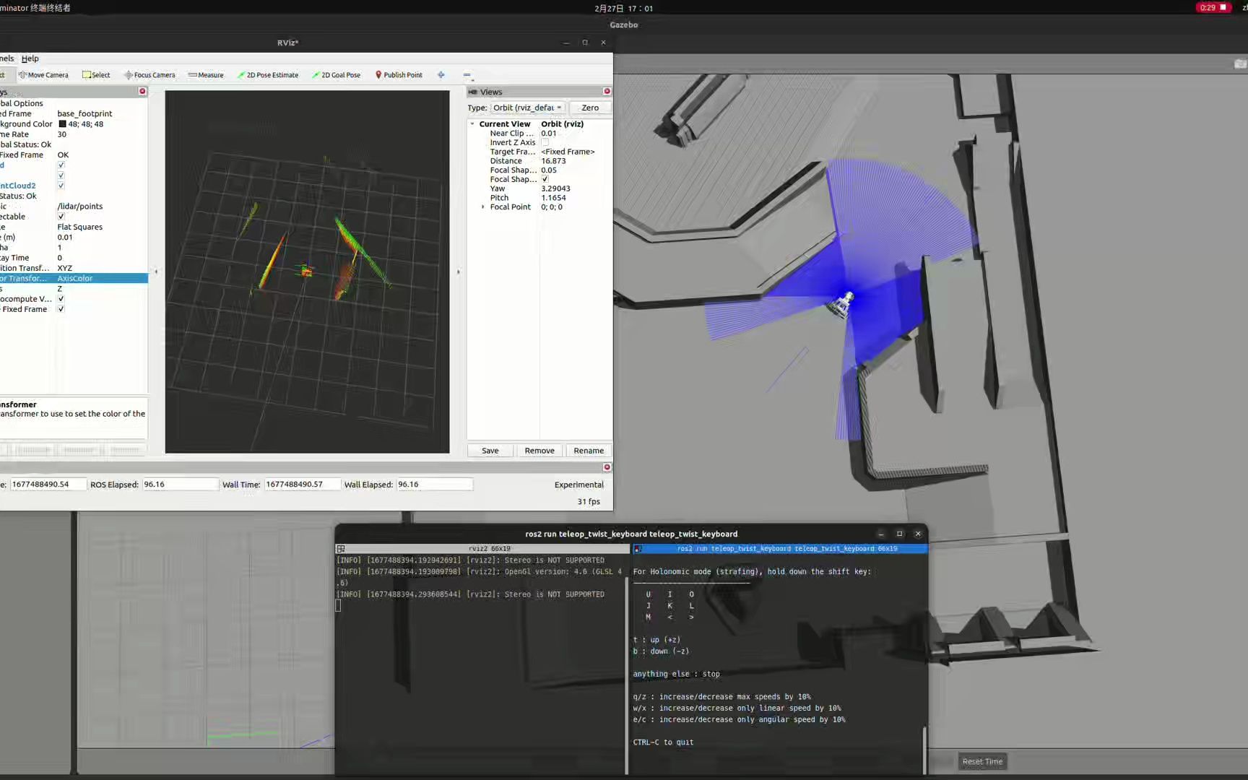Click the Zero button in Views
Viewport: 1248px width, 780px height.
590,108
